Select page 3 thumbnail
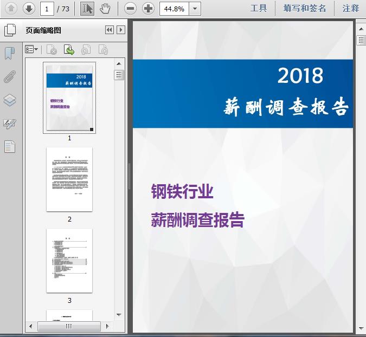This screenshot has height=337, width=366. click(69, 261)
